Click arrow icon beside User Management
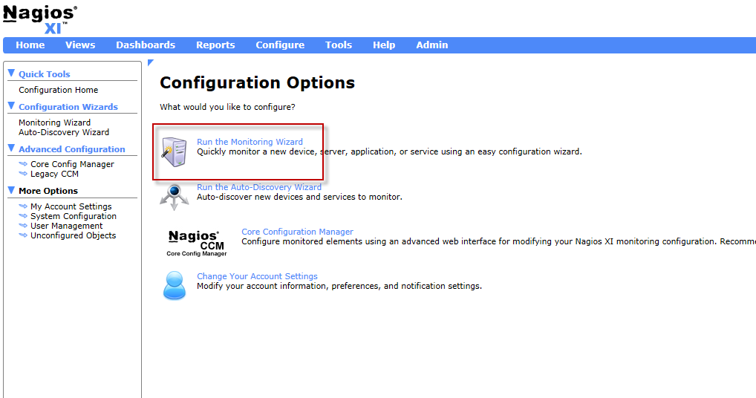The width and height of the screenshot is (756, 398). (23, 226)
